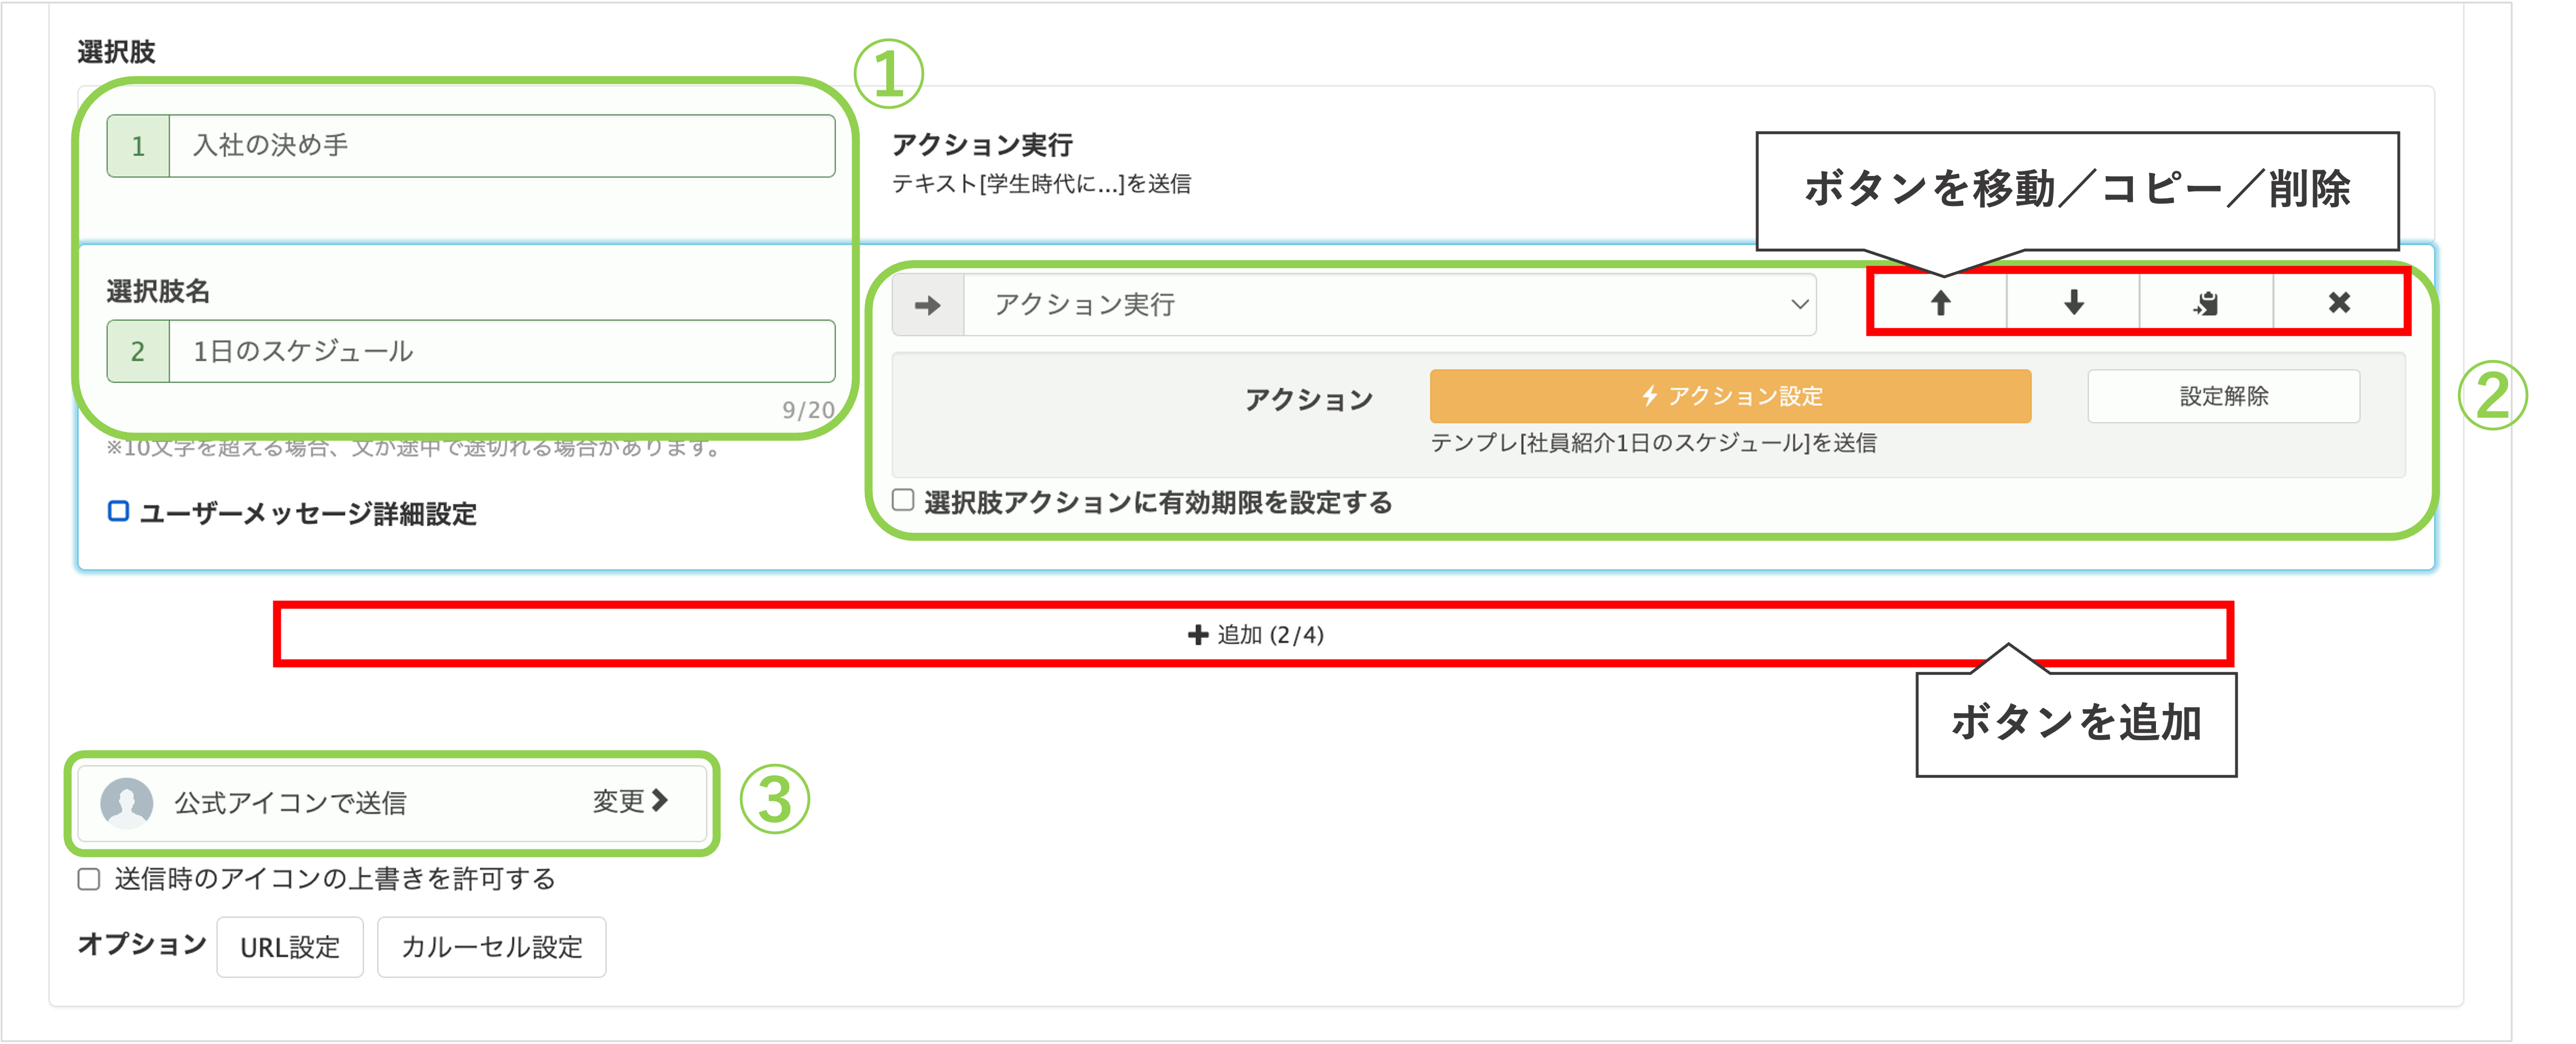Move the choice up with up-arrow icon
The width and height of the screenshot is (2576, 1044).
(x=1940, y=303)
